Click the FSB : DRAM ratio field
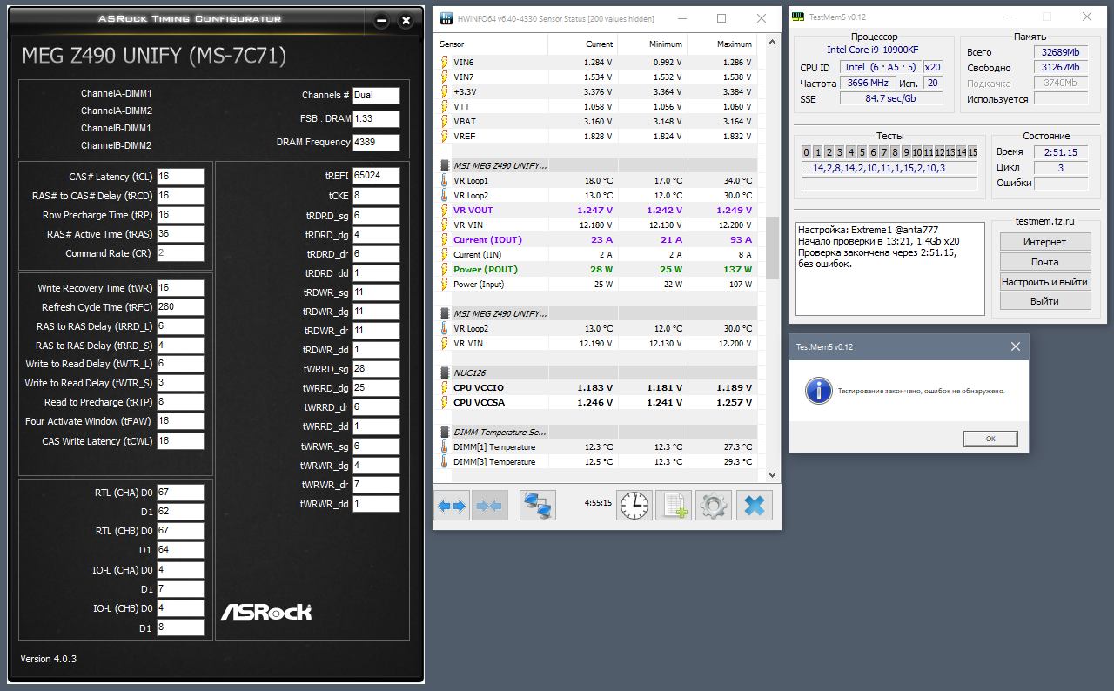Screen dimensions: 1114x691 376,119
